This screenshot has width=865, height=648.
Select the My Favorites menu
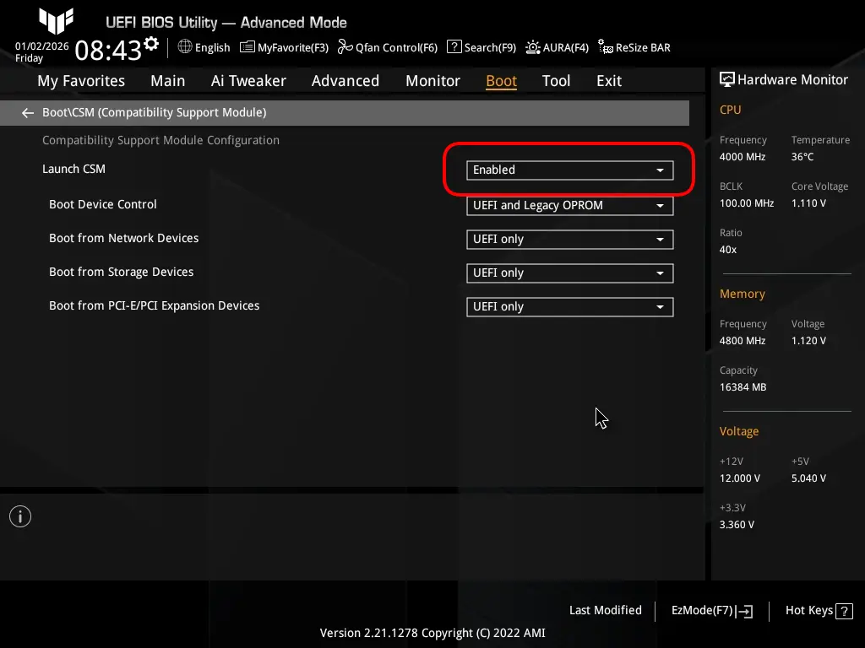80,80
